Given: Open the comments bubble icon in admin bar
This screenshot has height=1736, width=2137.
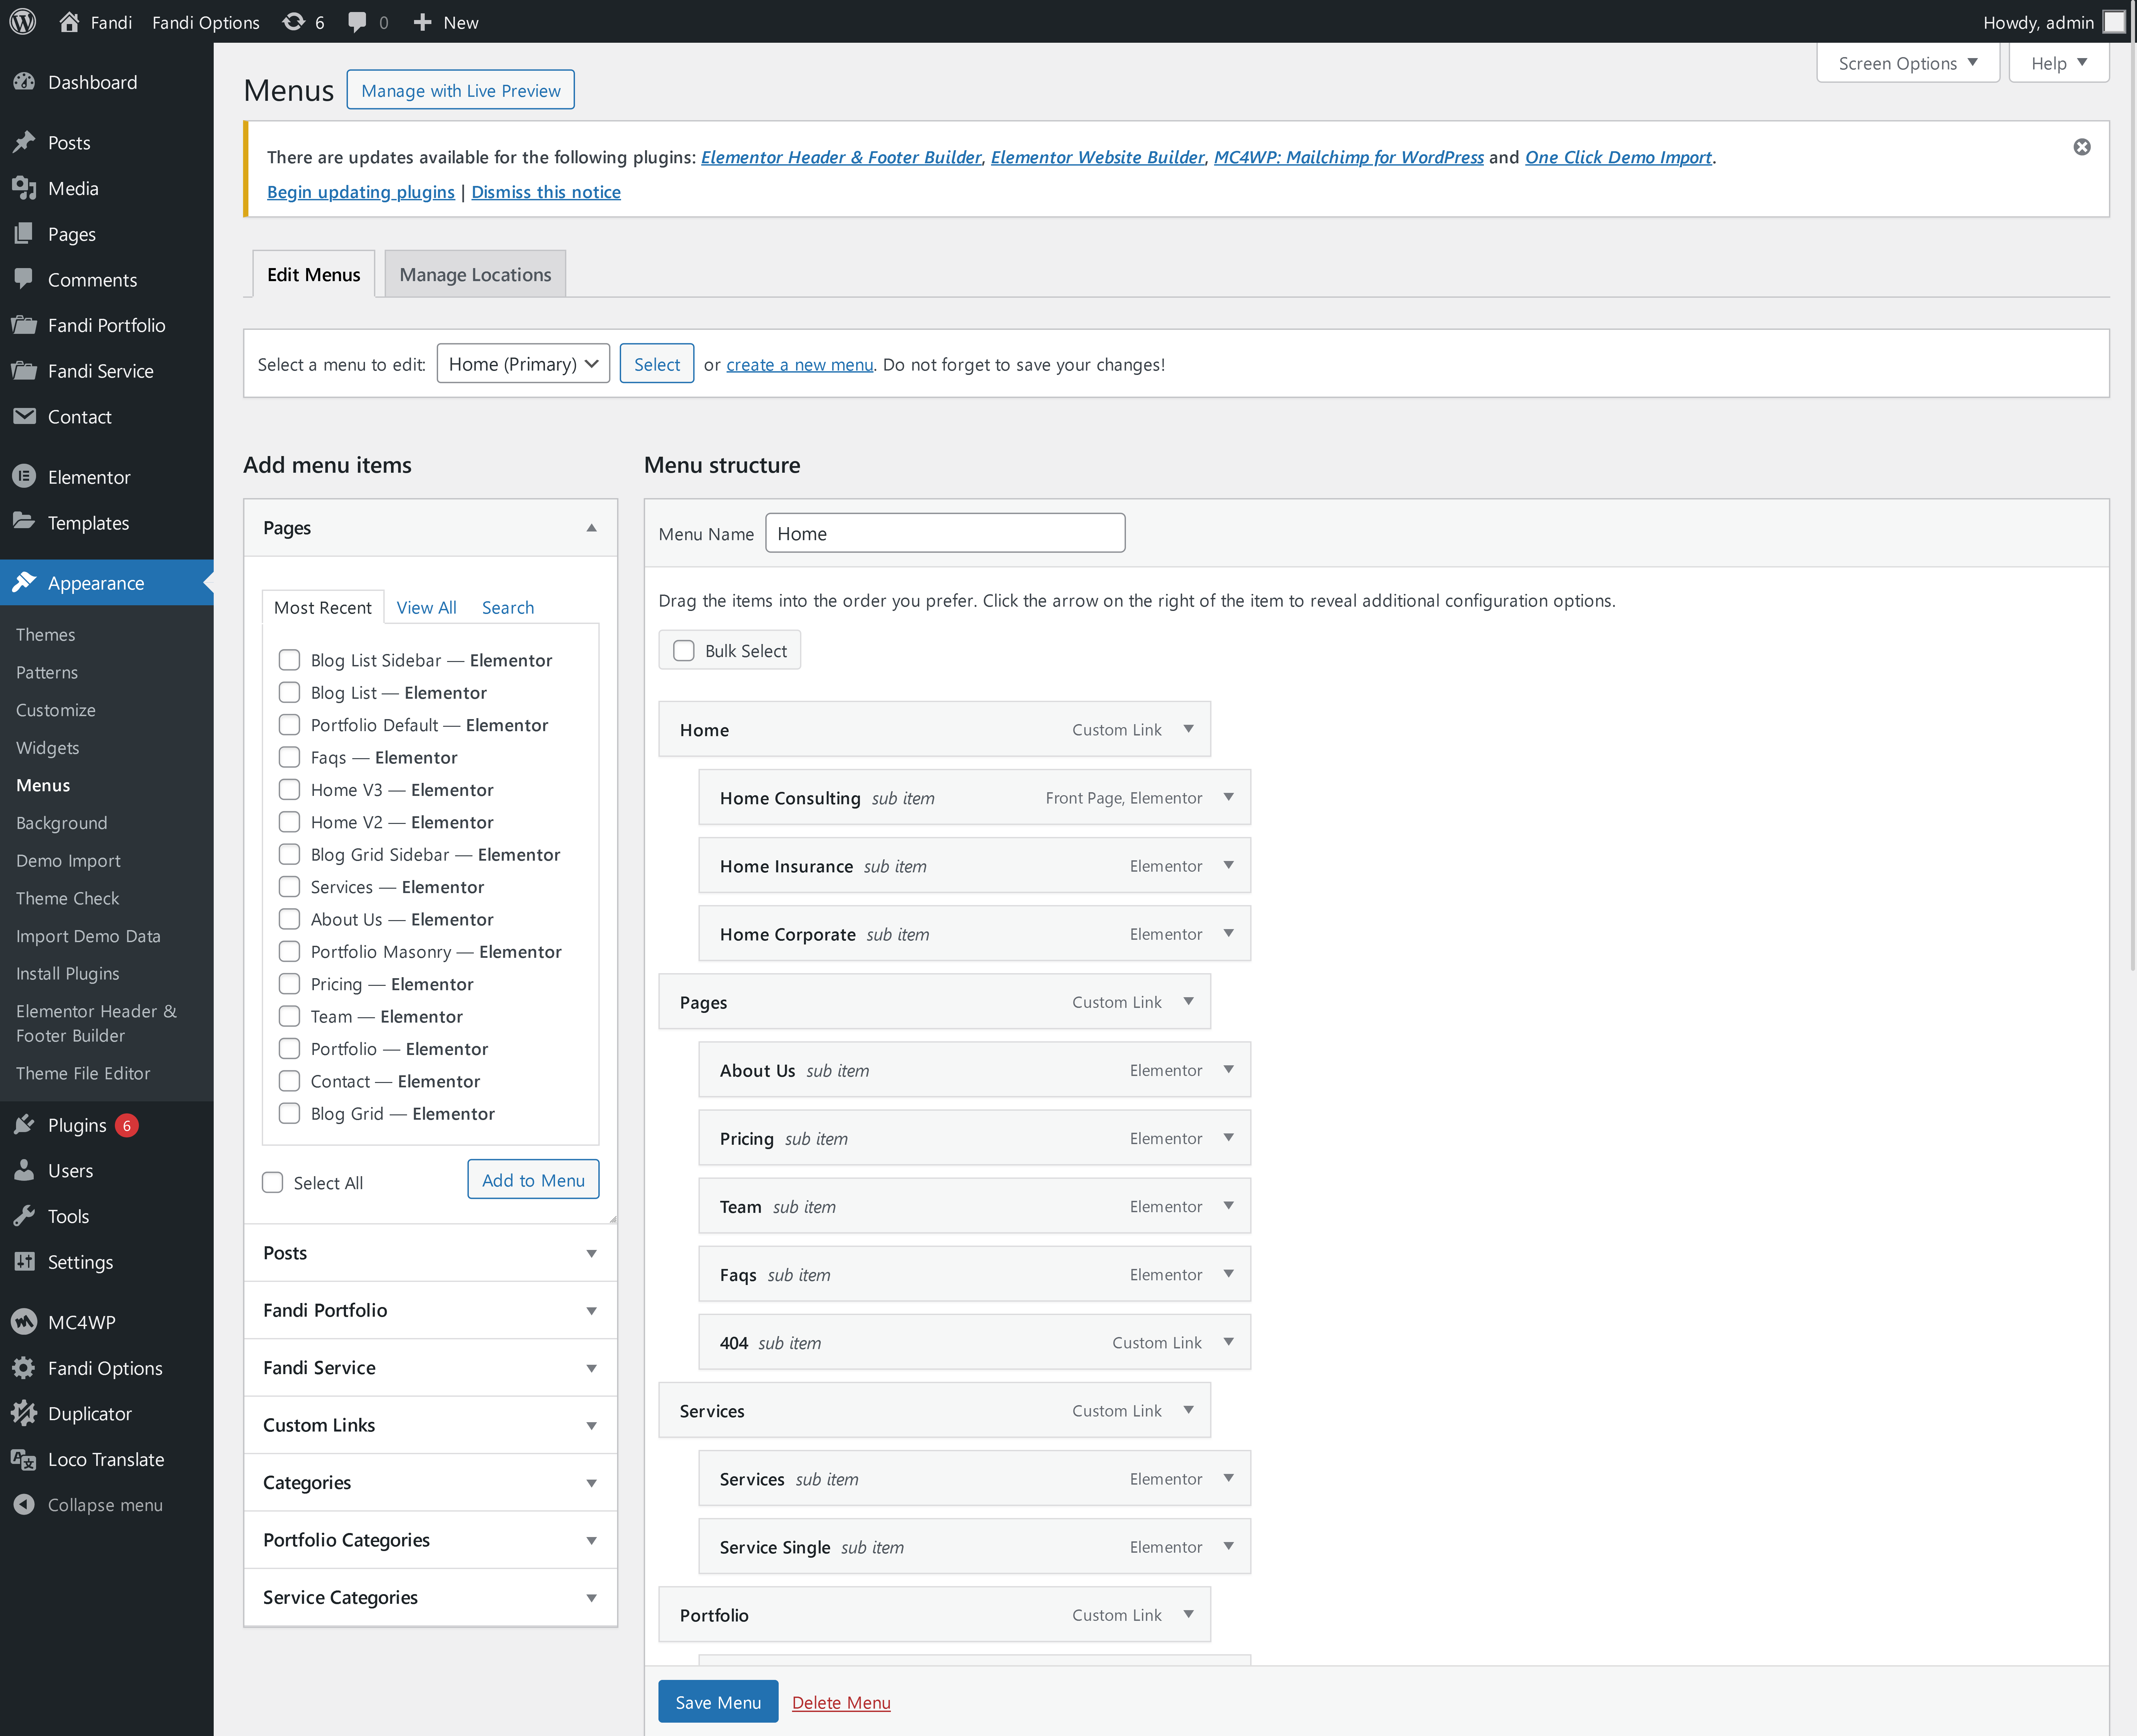Looking at the screenshot, I should tap(357, 22).
